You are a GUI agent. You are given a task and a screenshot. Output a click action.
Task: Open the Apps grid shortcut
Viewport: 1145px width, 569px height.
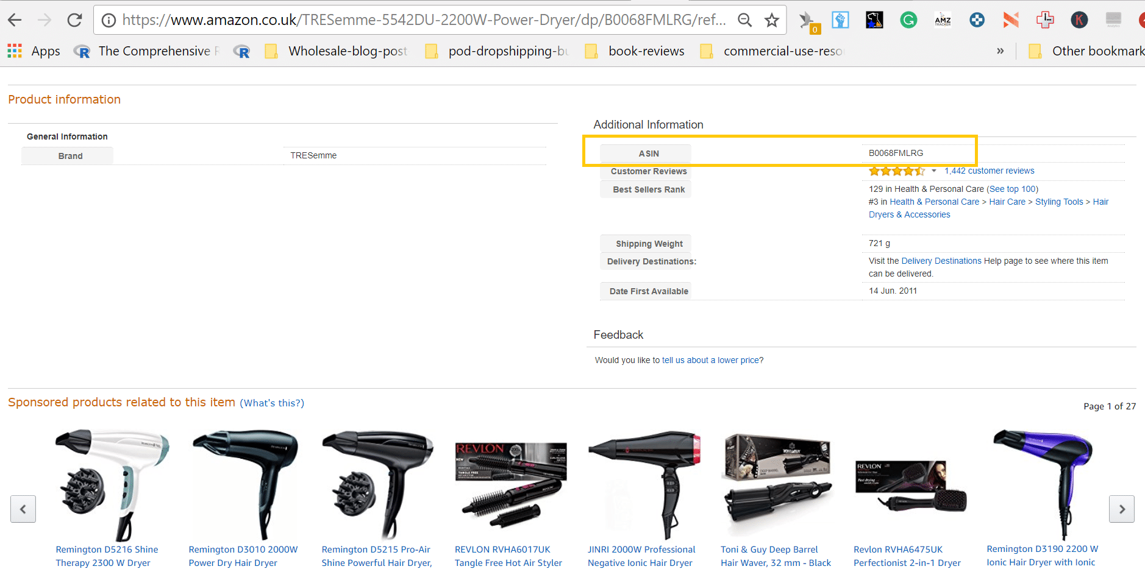[34, 51]
